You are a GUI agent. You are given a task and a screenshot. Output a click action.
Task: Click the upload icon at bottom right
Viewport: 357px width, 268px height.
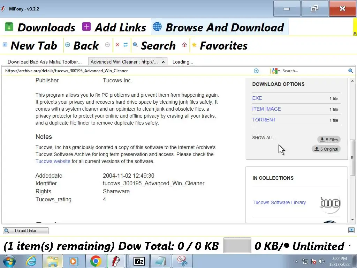pyautogui.click(x=351, y=230)
